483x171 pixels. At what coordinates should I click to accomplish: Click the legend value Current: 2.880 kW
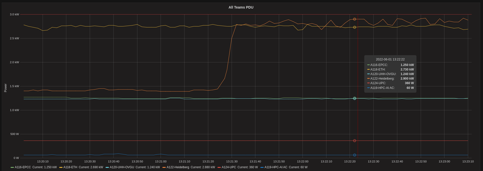(x=203, y=167)
